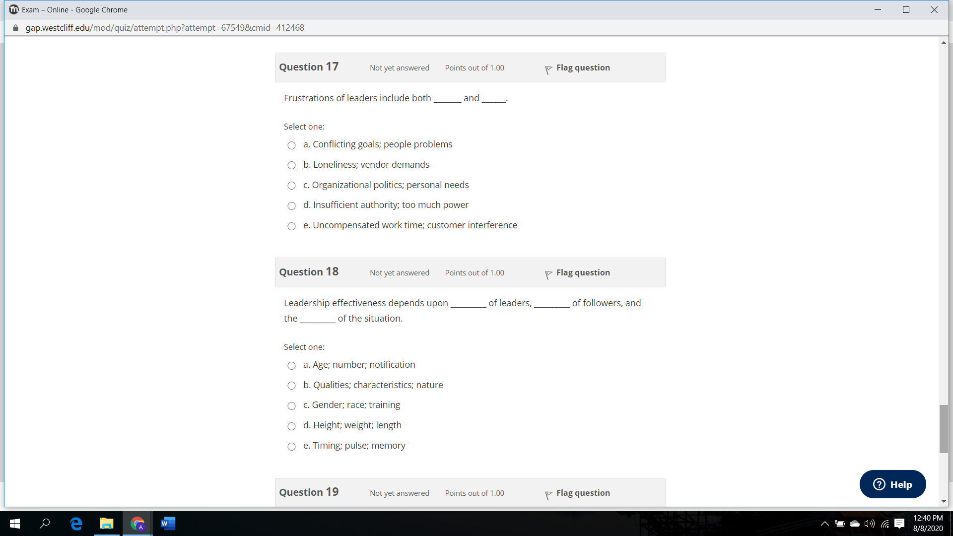Click the Moodle M icon in browser tab
The height and width of the screenshot is (536, 953).
(x=12, y=9)
